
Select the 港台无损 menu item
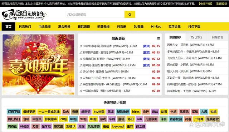(64, 27)
